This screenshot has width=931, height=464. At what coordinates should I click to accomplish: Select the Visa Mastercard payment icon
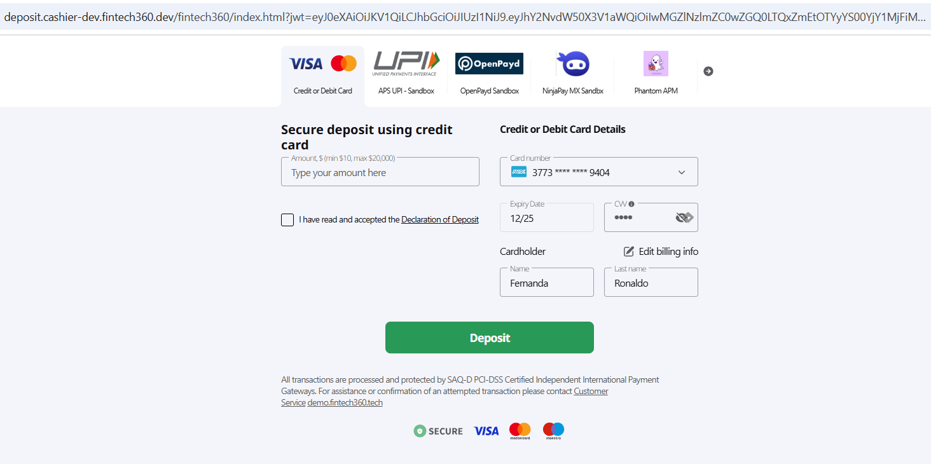(x=322, y=64)
